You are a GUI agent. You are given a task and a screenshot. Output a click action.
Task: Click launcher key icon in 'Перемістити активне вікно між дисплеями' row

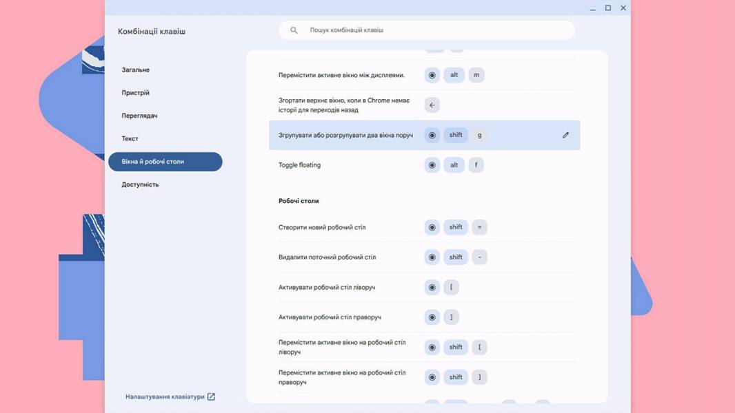coord(432,75)
